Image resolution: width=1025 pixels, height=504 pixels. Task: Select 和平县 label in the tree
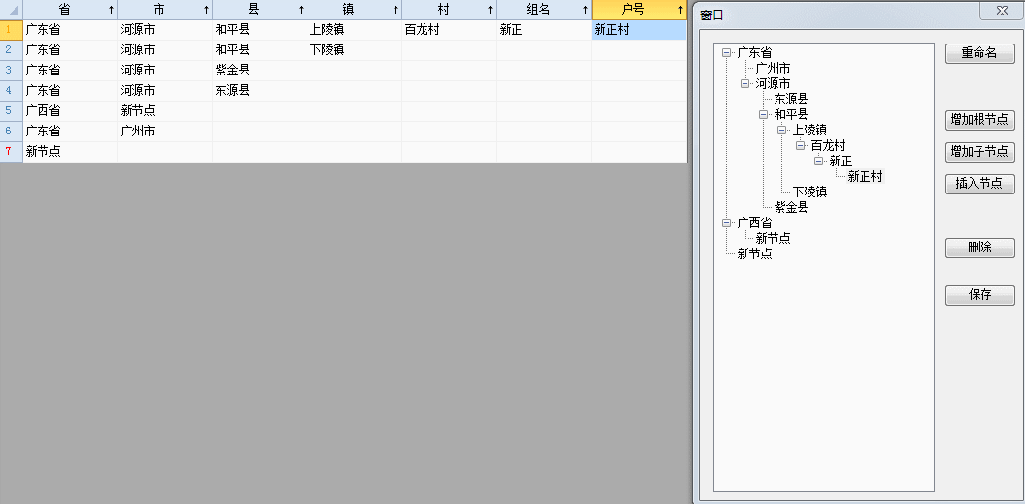(x=791, y=114)
